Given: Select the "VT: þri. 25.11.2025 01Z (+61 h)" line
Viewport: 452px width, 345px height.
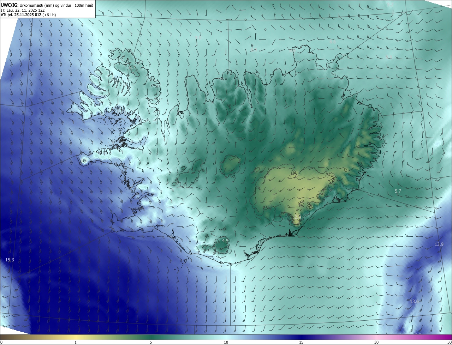Looking at the screenshot, I should click(28, 15).
